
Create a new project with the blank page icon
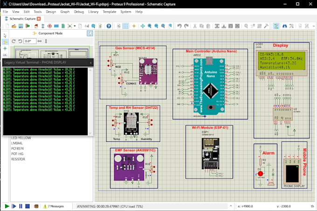7,26
